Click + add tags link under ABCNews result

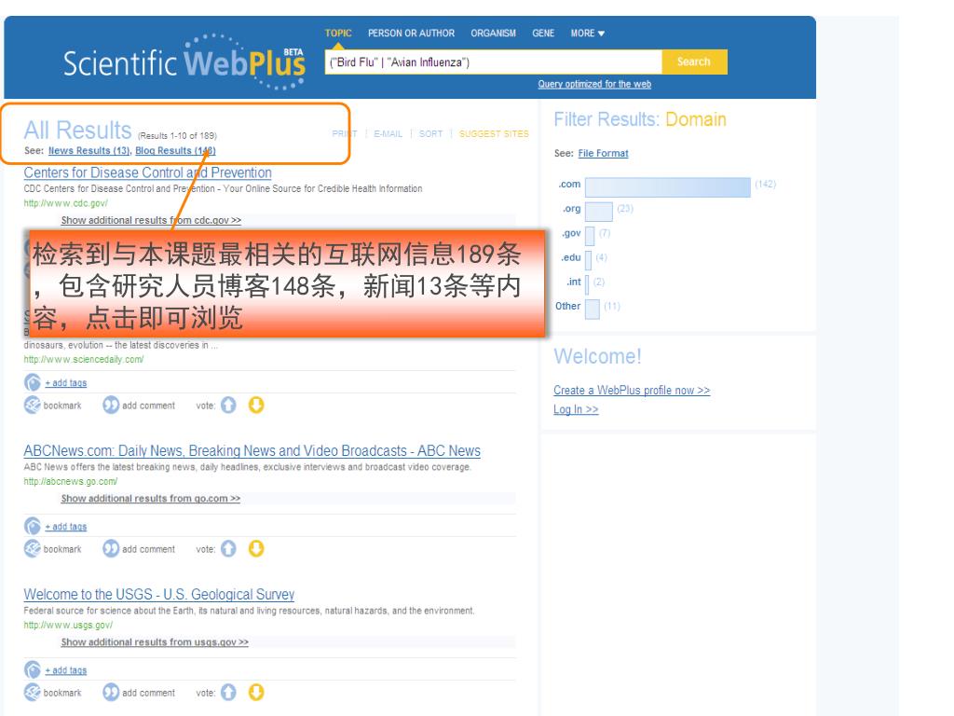(66, 527)
